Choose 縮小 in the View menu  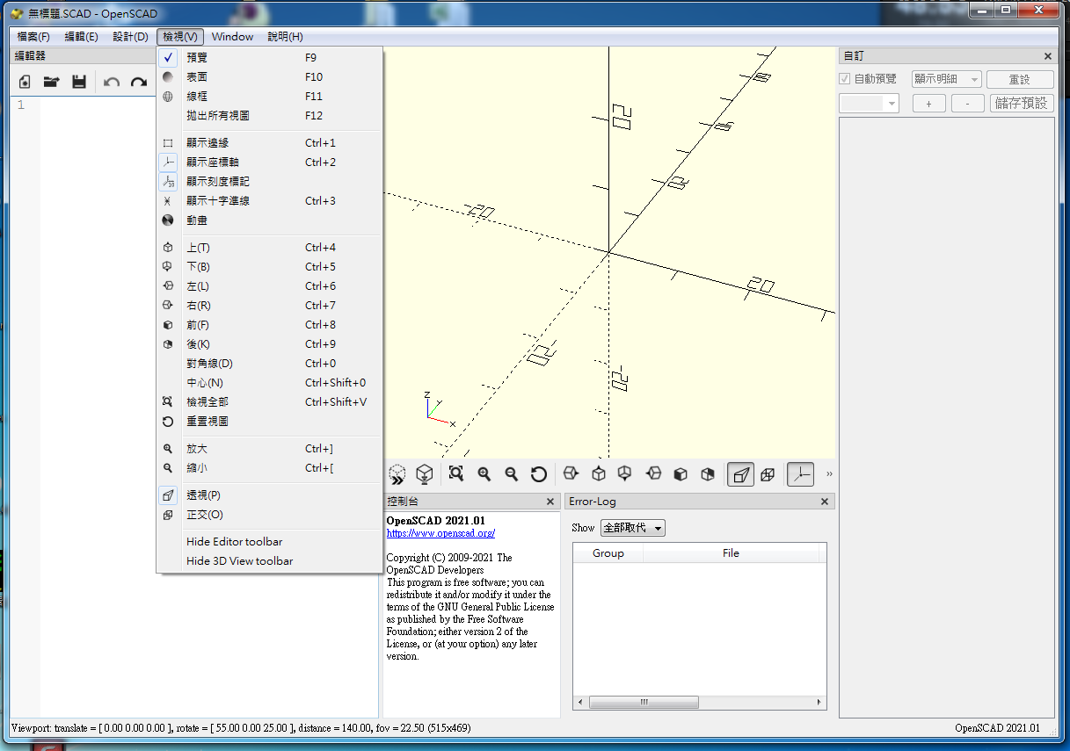click(269, 467)
